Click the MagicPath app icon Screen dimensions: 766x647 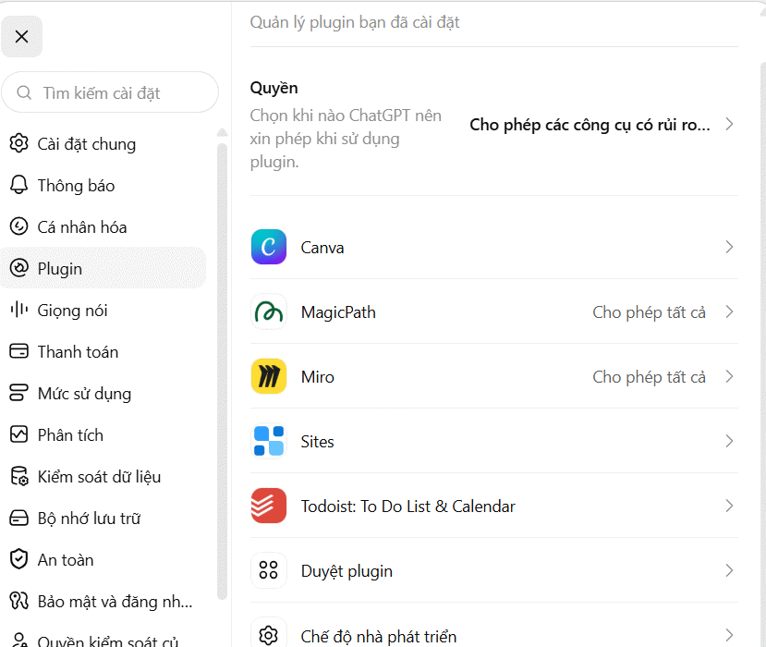269,311
